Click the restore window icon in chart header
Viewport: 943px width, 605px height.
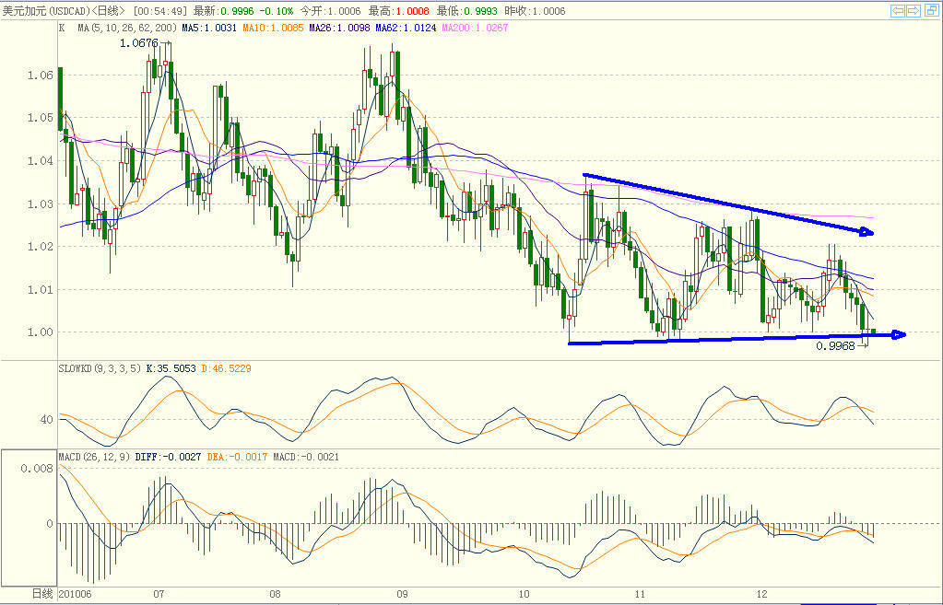tap(930, 10)
